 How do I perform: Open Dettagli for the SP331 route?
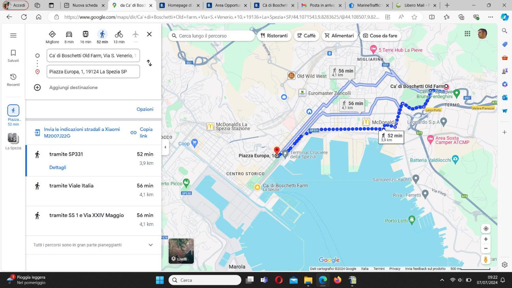click(58, 167)
